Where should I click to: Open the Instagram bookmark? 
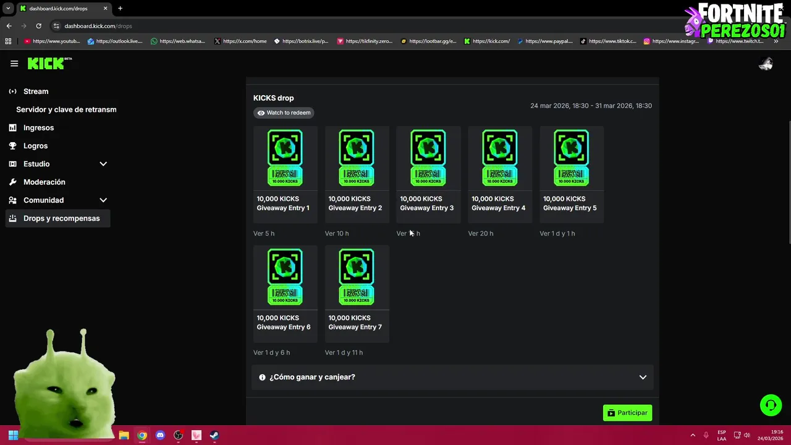click(671, 41)
